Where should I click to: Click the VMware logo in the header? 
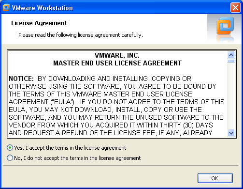click(225, 26)
